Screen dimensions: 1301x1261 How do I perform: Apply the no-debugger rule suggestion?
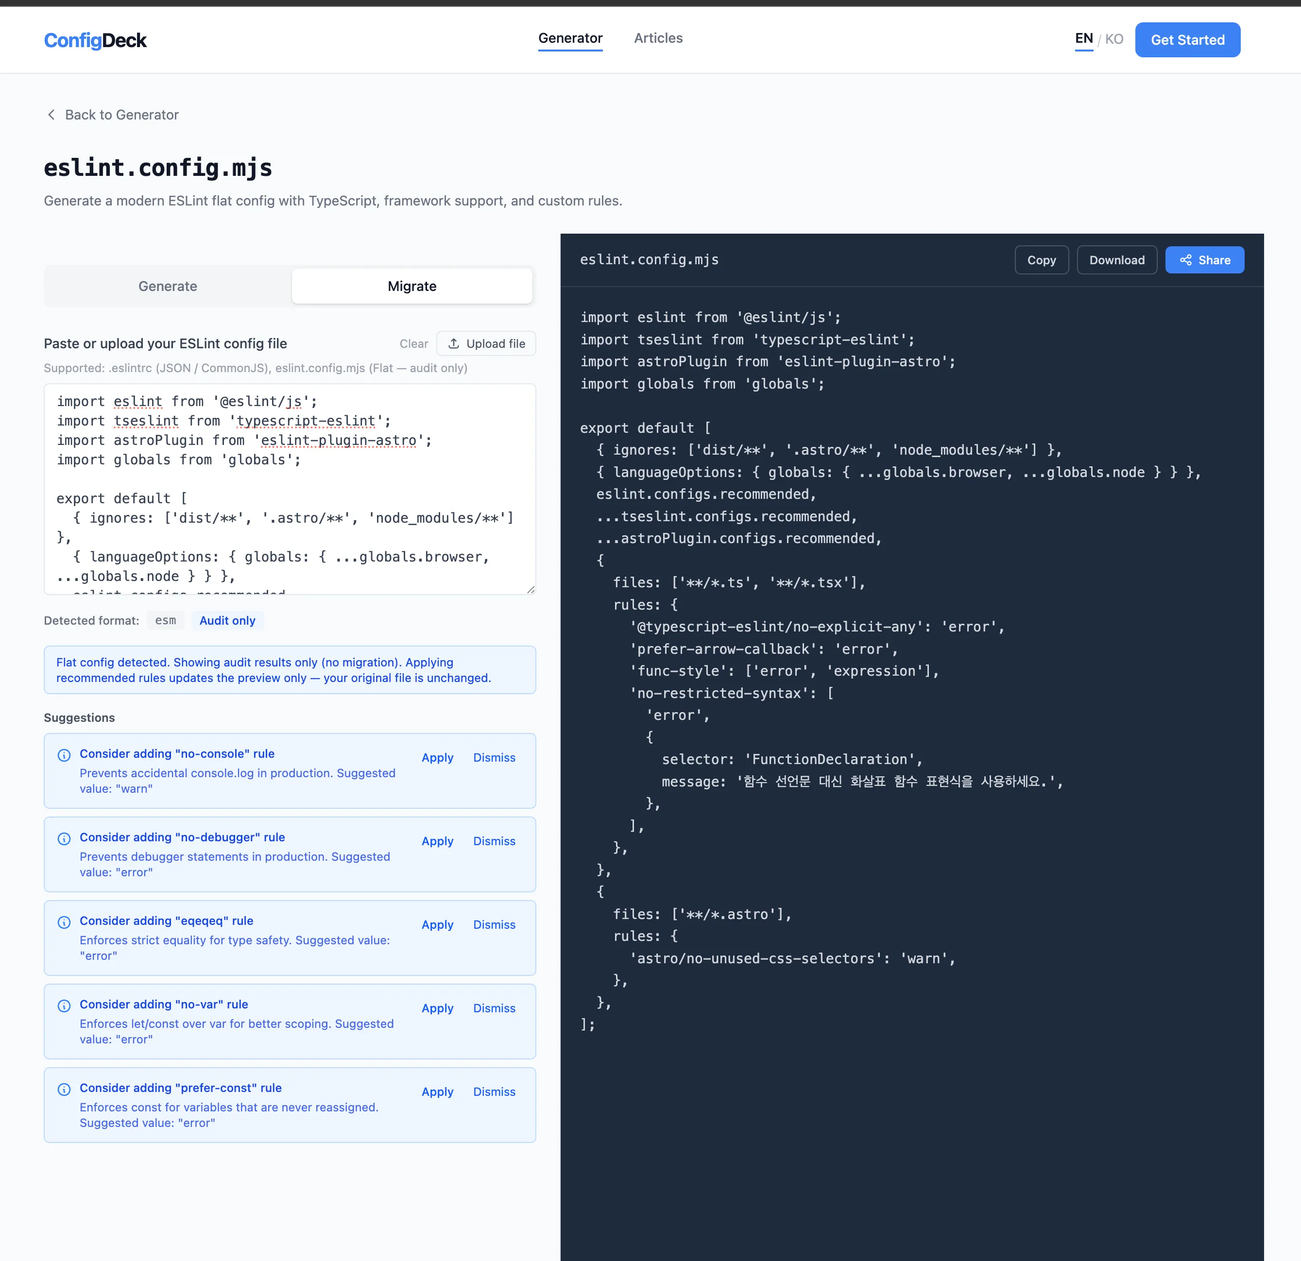tap(437, 841)
